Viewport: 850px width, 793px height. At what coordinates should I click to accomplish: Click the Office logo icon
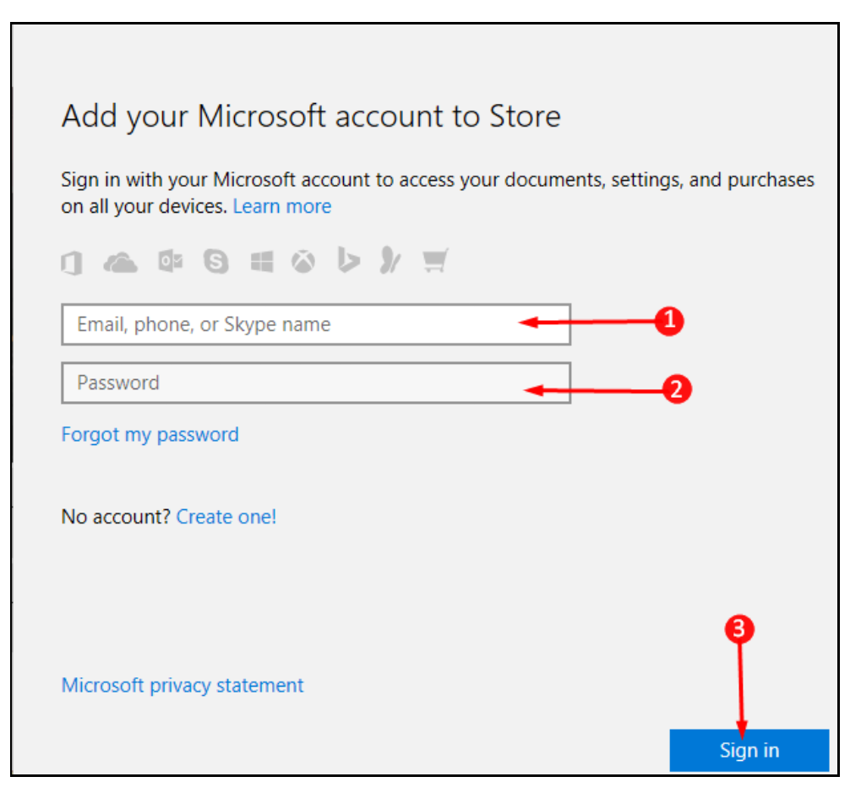point(72,263)
